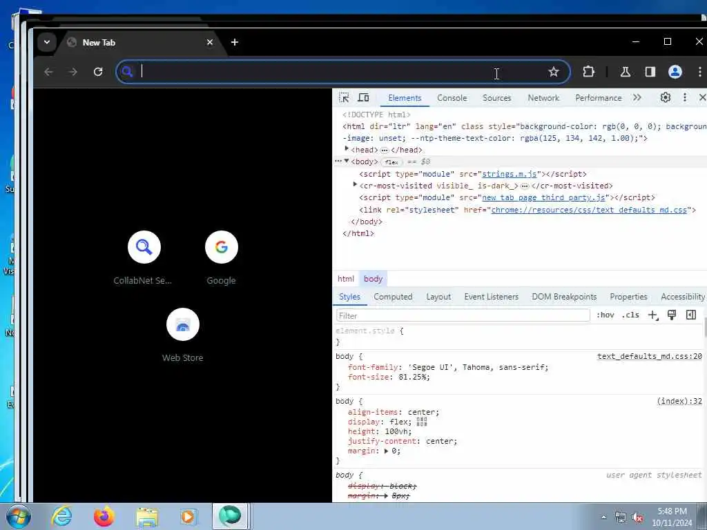707x530 pixels.
Task: Switch to the Event Listeners tab
Action: [491, 297]
